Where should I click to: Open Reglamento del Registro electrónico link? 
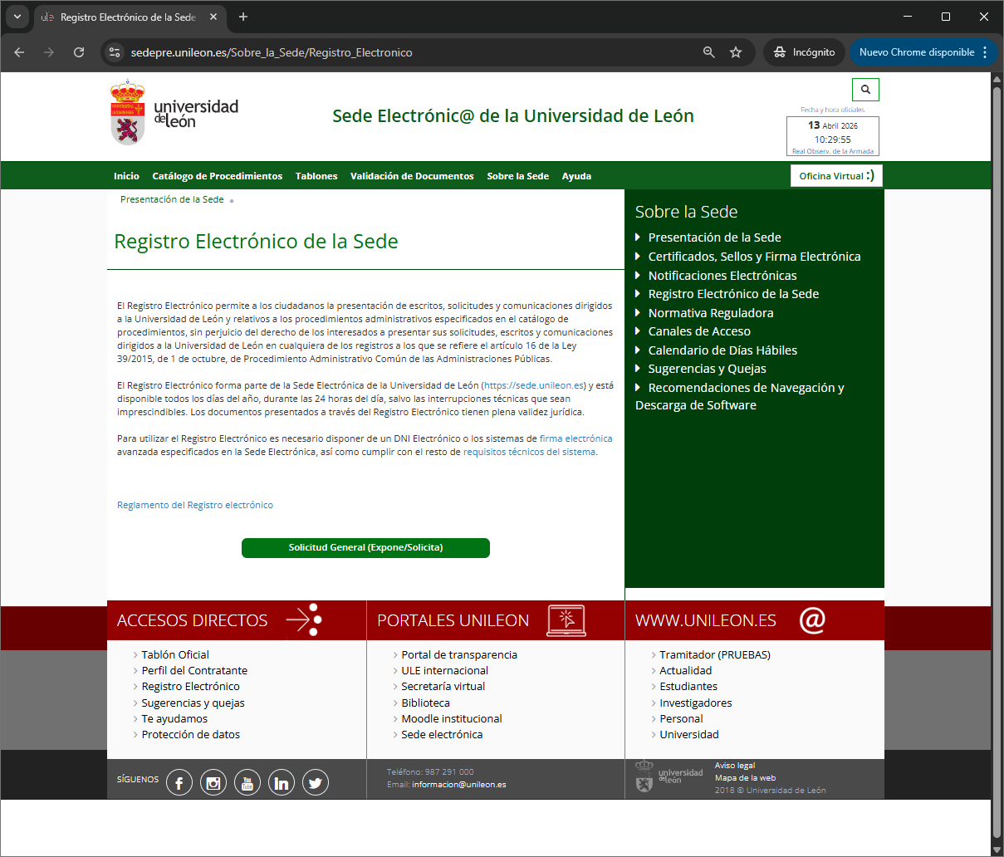point(195,505)
